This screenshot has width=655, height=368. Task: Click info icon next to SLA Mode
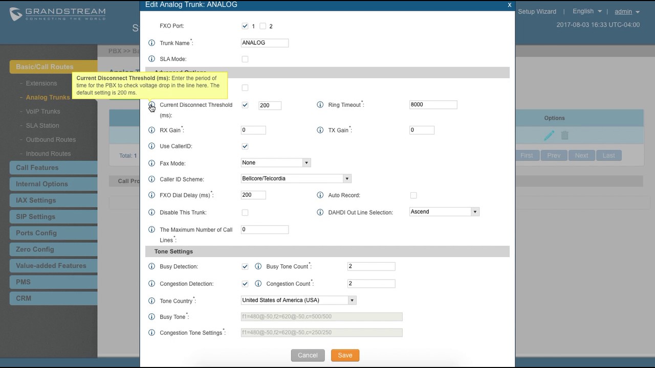pyautogui.click(x=151, y=59)
